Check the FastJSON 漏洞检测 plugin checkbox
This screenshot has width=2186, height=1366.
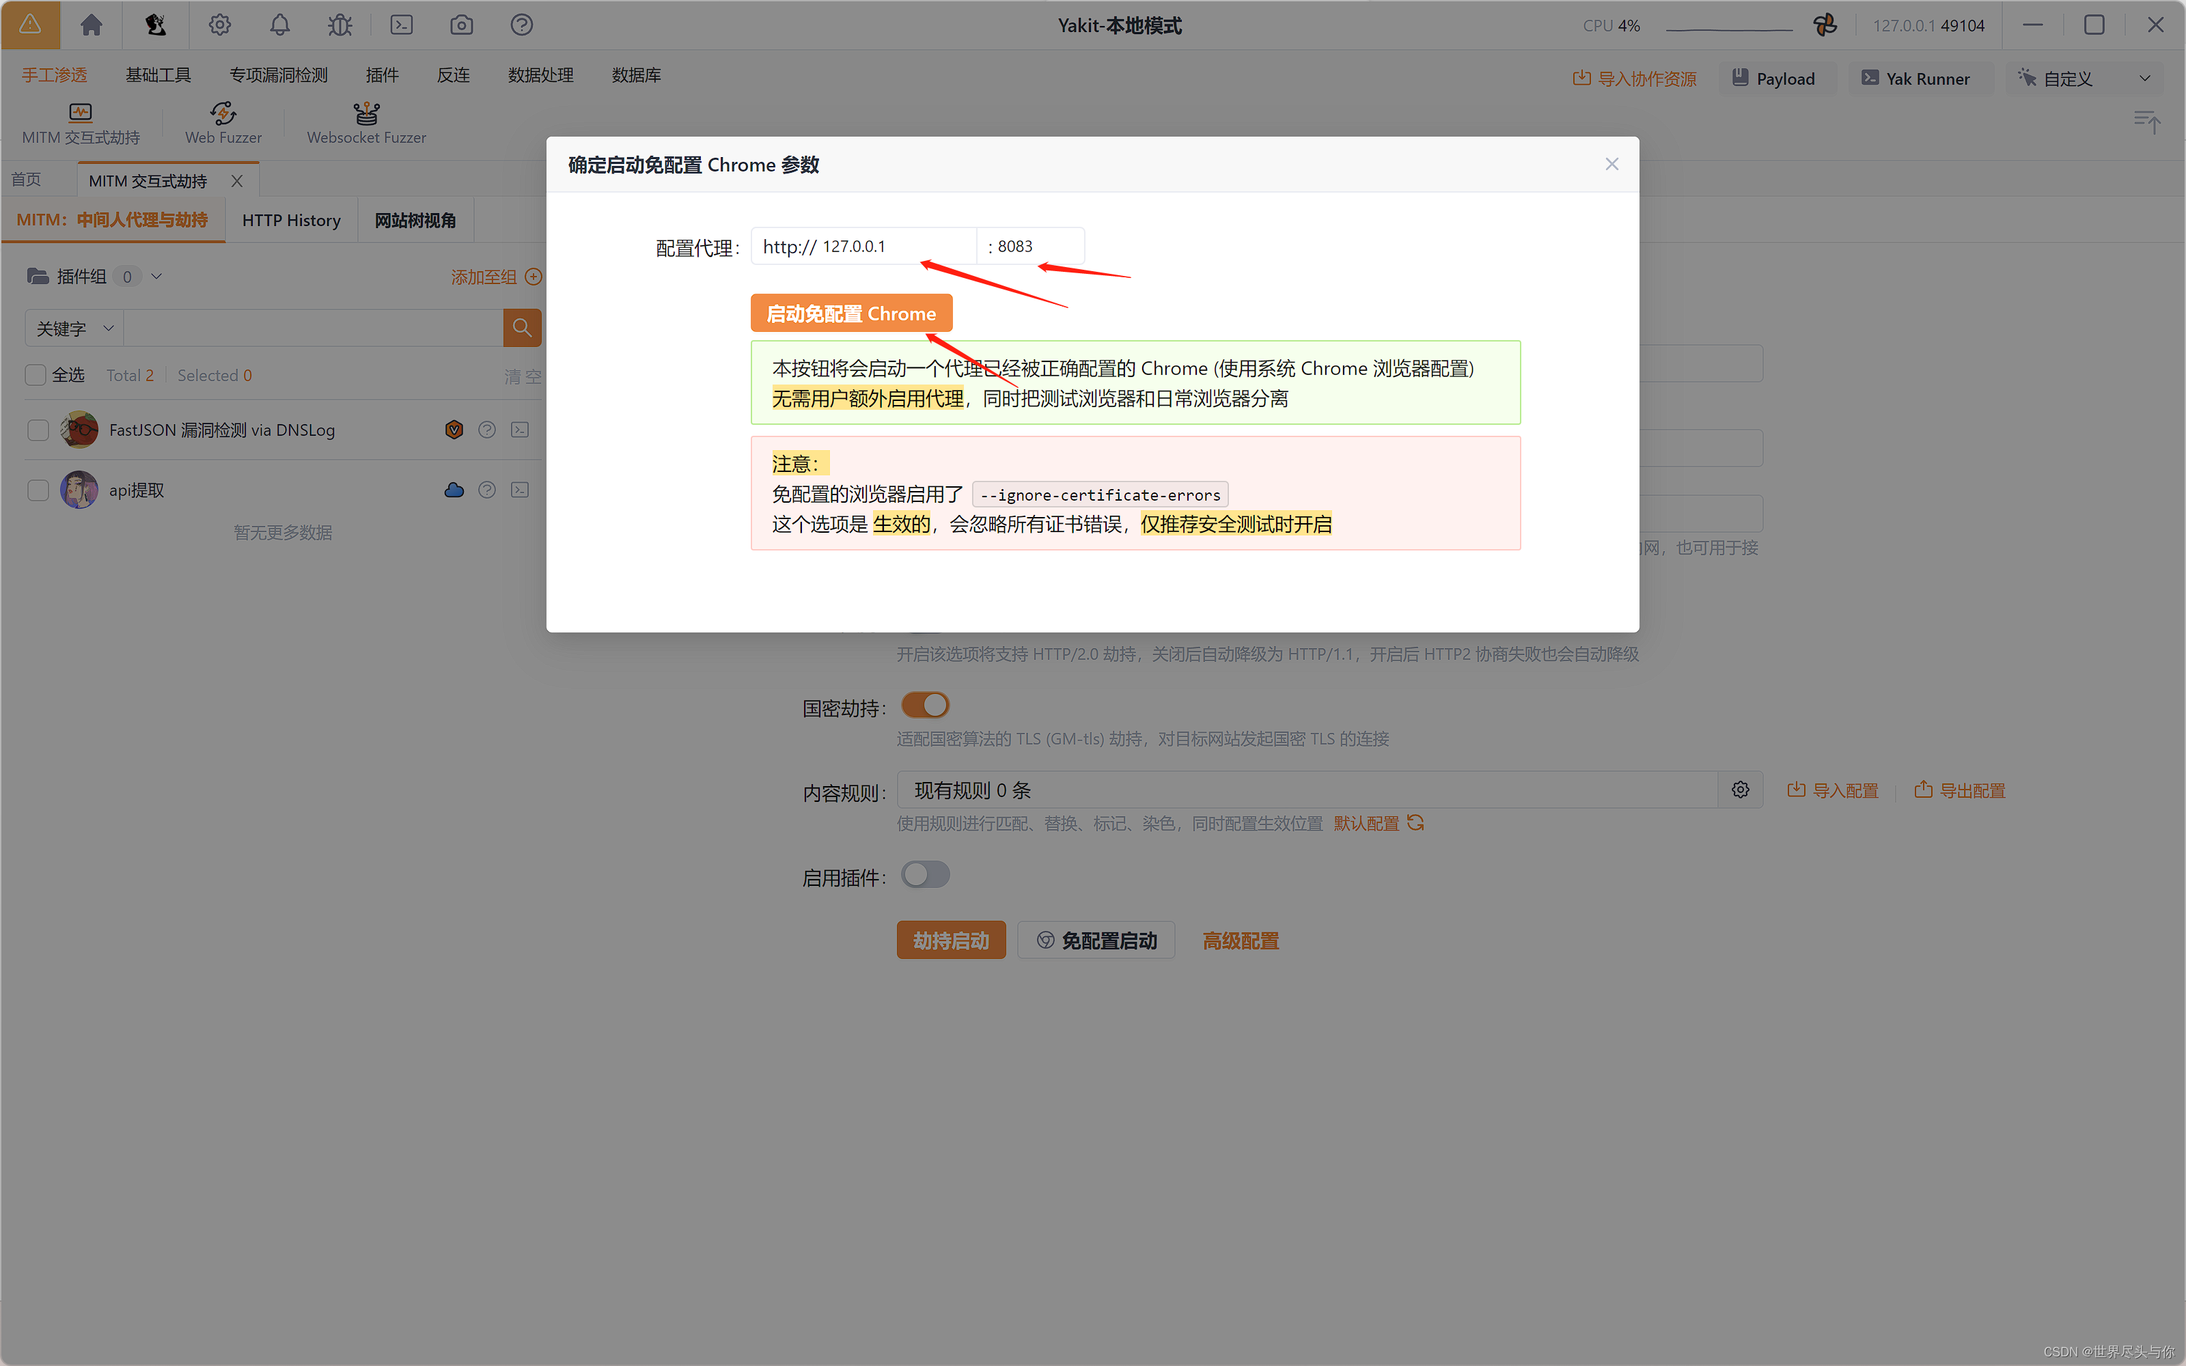click(37, 430)
